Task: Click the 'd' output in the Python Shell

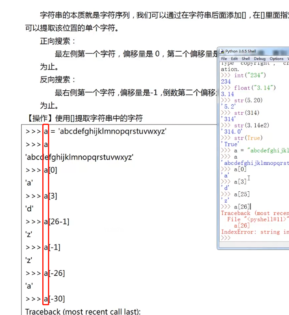Action: point(225,188)
